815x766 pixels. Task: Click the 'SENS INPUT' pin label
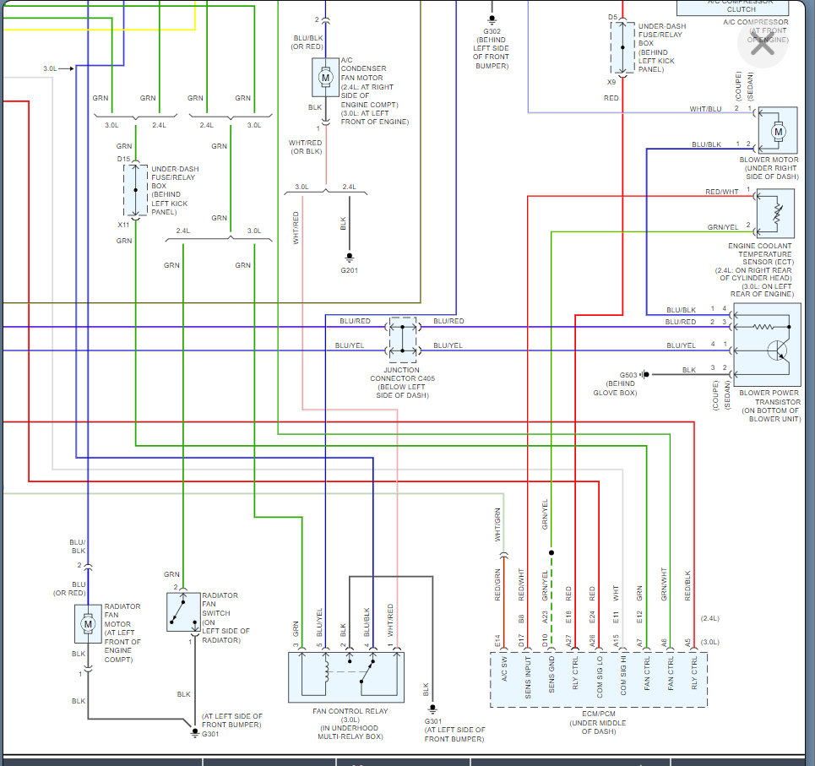tap(528, 677)
